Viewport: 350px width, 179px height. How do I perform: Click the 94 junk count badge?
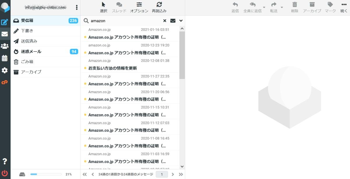point(74,51)
